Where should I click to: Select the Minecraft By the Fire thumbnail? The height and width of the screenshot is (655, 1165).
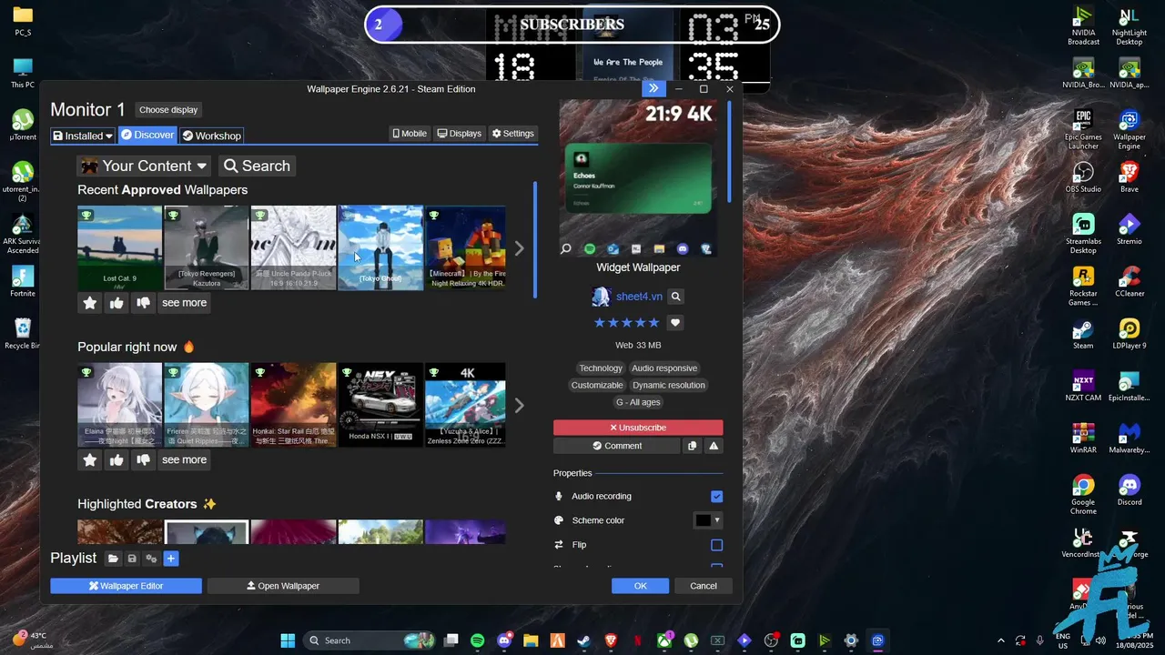click(465, 248)
